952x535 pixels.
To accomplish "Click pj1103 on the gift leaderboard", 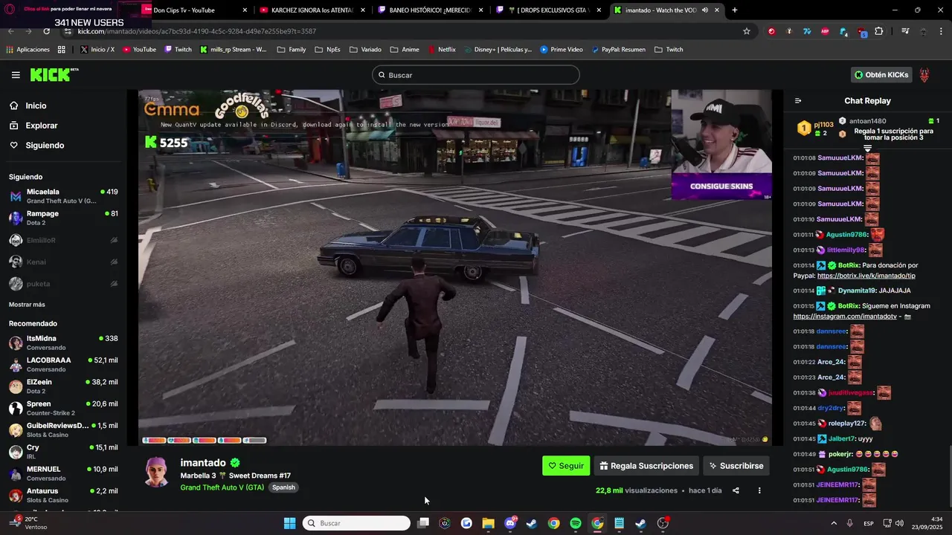I will (823, 124).
